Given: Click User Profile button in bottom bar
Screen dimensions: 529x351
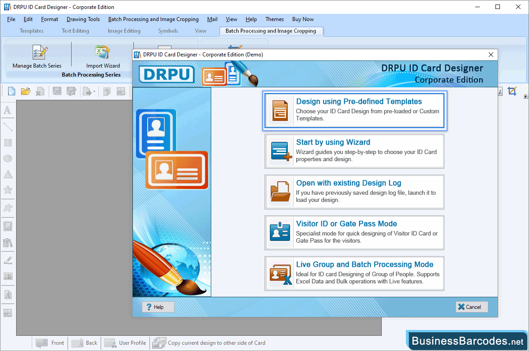Looking at the screenshot, I should [125, 343].
